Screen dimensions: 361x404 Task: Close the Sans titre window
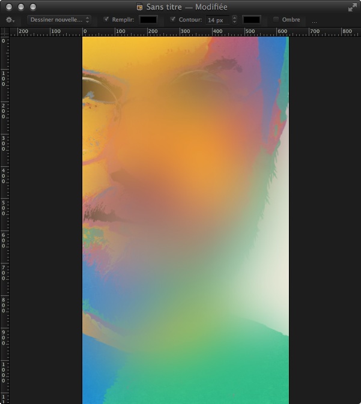[9, 7]
